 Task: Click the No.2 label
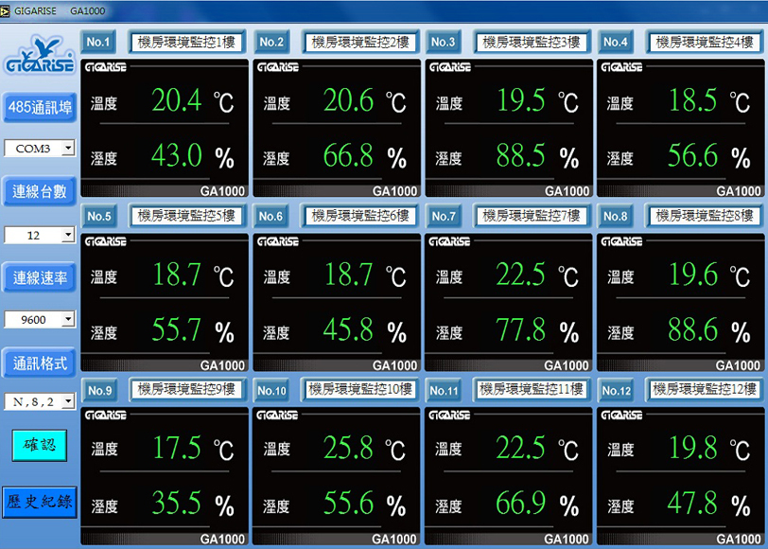271,43
